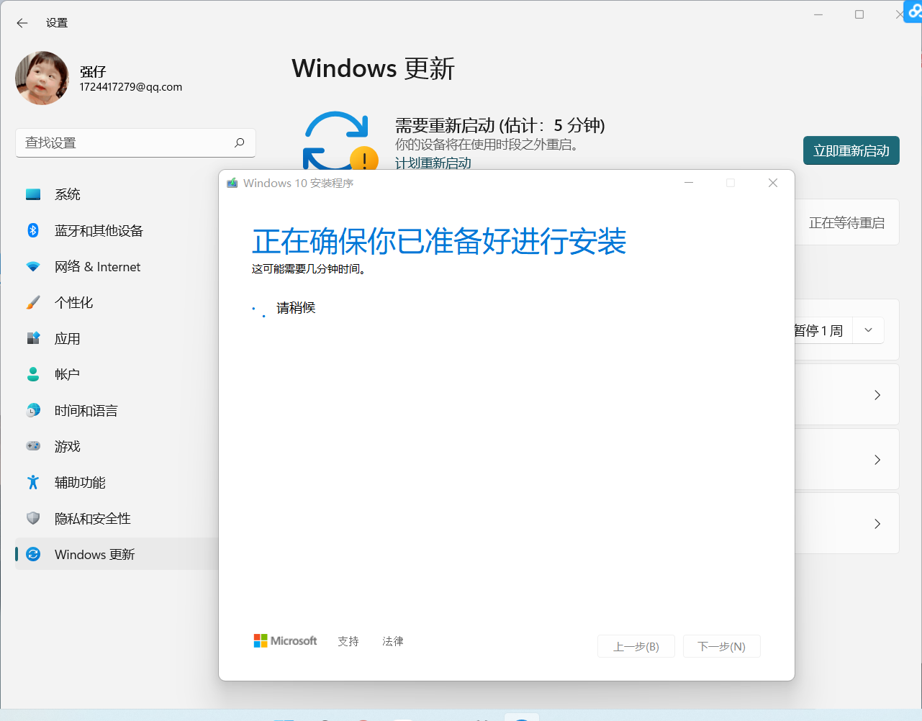Open Personalization paintbrush icon
Image resolution: width=922 pixels, height=721 pixels.
[33, 302]
